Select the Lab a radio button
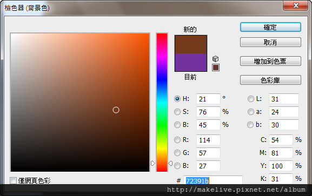Image resolution: width=312 pixels, height=196 pixels. pyautogui.click(x=251, y=112)
